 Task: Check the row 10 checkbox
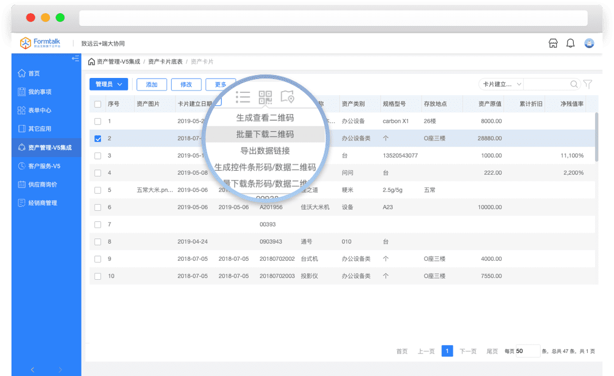click(98, 276)
